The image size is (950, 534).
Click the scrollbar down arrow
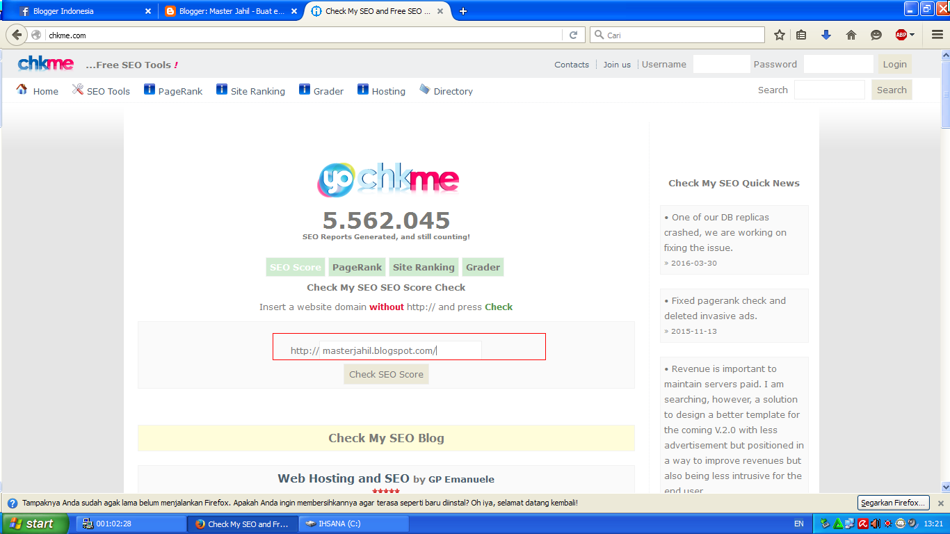[x=945, y=487]
